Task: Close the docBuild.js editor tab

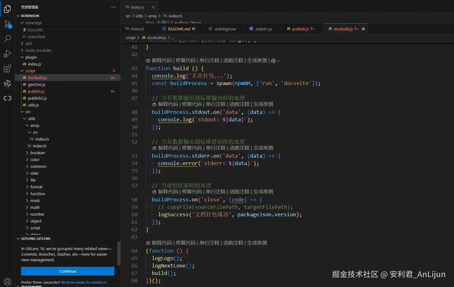Action: click(x=363, y=29)
